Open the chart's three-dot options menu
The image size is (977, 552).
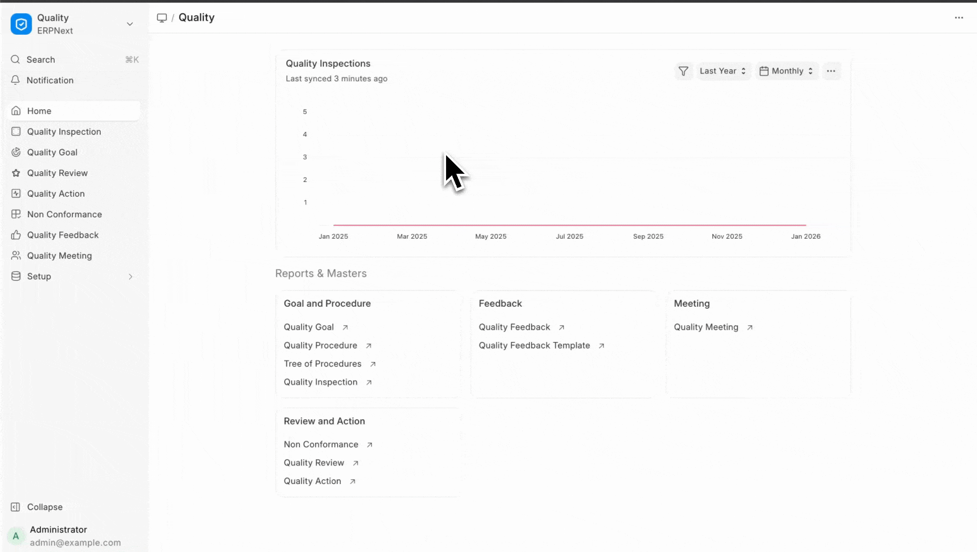coord(831,71)
